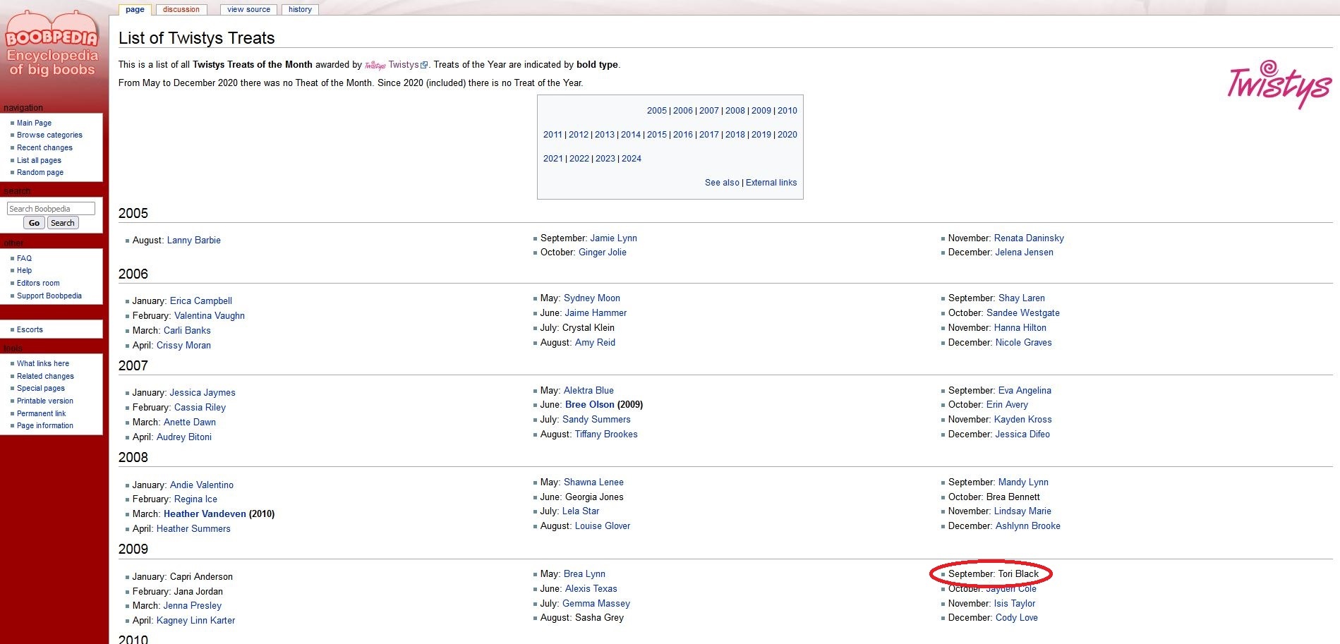This screenshot has height=644, width=1340.
Task: Open Jamie Lynn article link
Action: [613, 238]
